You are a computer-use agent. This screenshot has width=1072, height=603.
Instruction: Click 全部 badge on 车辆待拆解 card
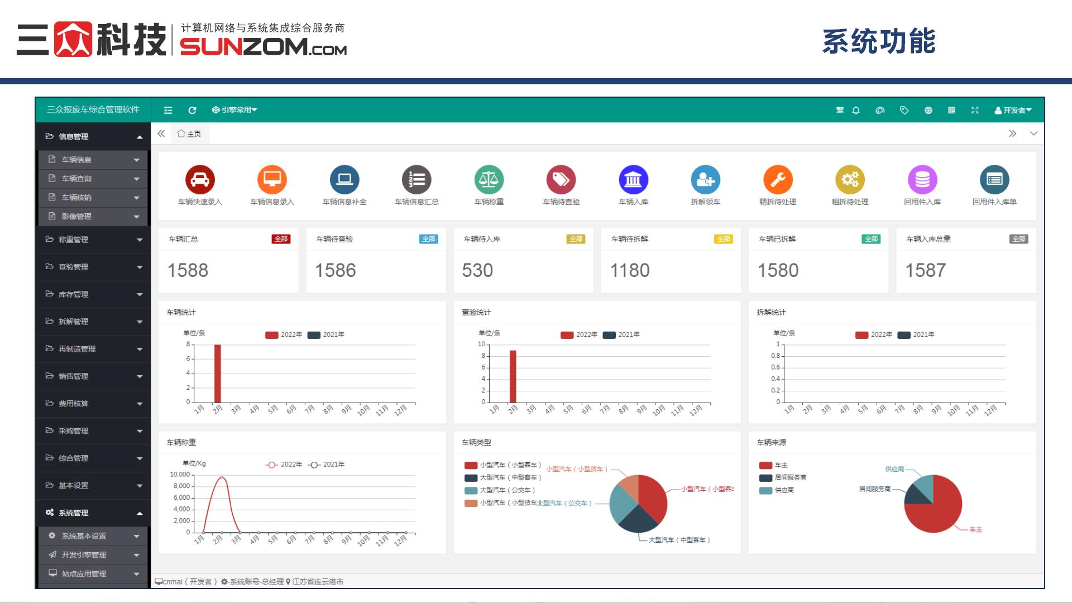point(724,239)
